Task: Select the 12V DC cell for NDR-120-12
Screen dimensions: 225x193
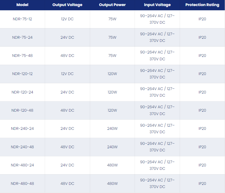Action: point(67,74)
